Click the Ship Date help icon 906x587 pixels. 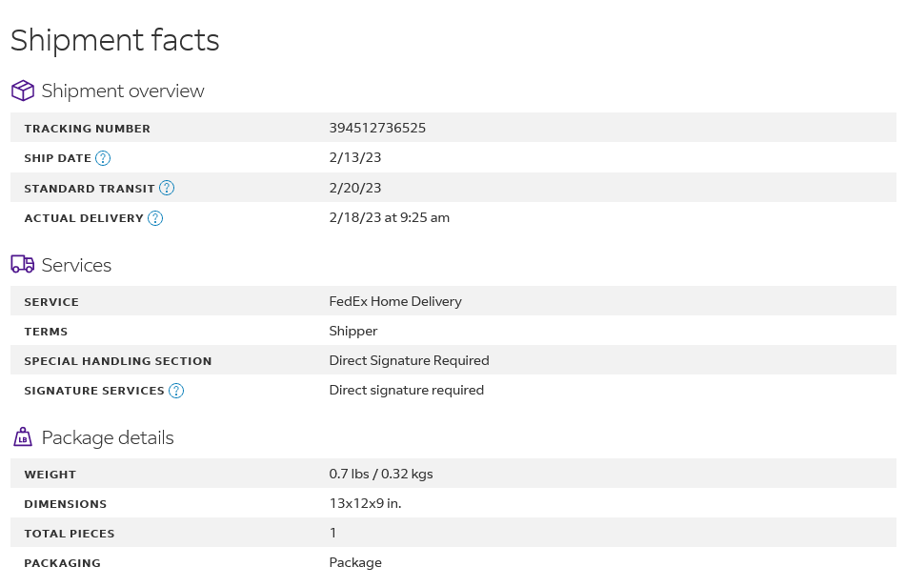coord(103,158)
